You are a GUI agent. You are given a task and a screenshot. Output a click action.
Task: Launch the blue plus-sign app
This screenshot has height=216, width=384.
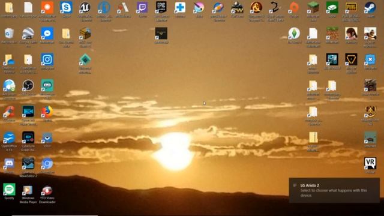pos(180,8)
